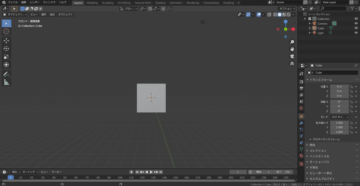Click the Location X 0 m field
360x186 pixels.
point(339,86)
